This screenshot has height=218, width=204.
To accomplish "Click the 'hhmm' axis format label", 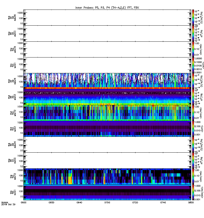I will tap(5, 202).
